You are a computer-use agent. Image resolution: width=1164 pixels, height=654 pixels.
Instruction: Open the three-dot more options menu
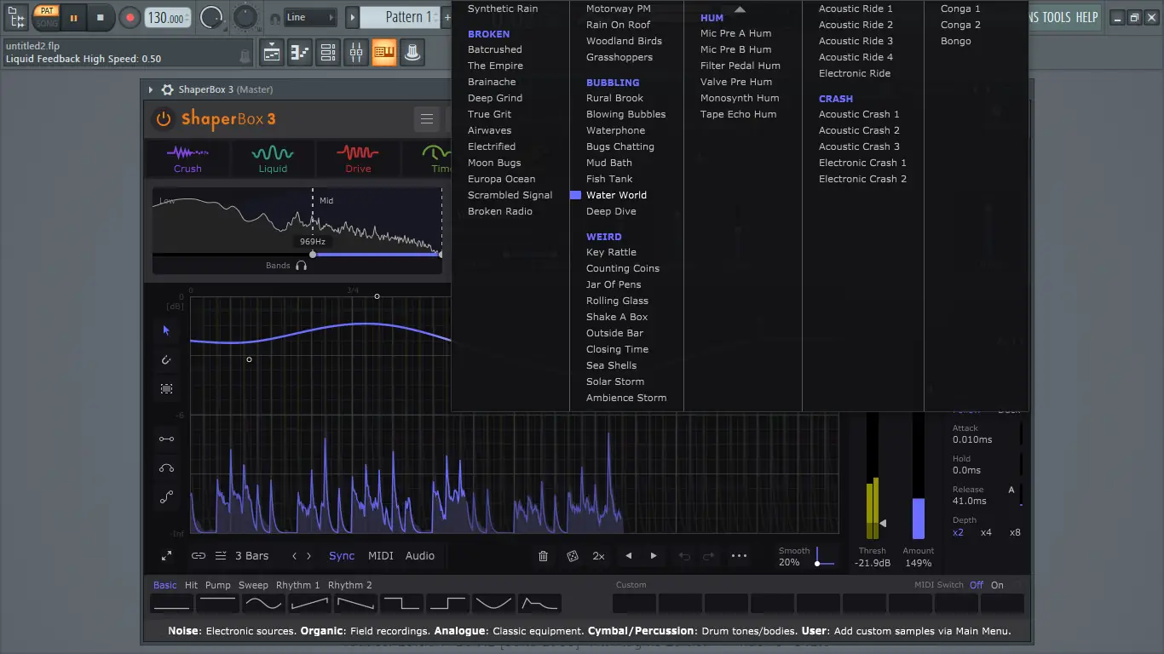pos(739,556)
